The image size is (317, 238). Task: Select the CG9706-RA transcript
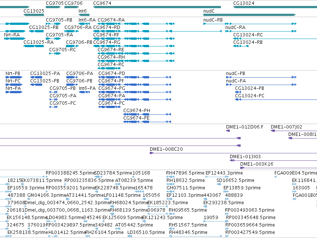click(x=78, y=27)
